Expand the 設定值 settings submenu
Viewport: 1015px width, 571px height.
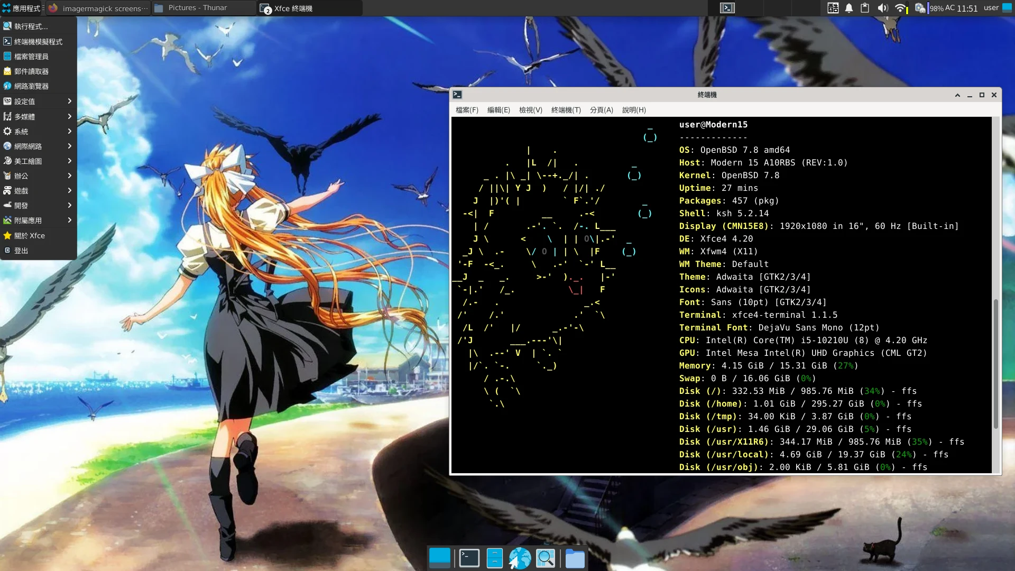pyautogui.click(x=38, y=101)
